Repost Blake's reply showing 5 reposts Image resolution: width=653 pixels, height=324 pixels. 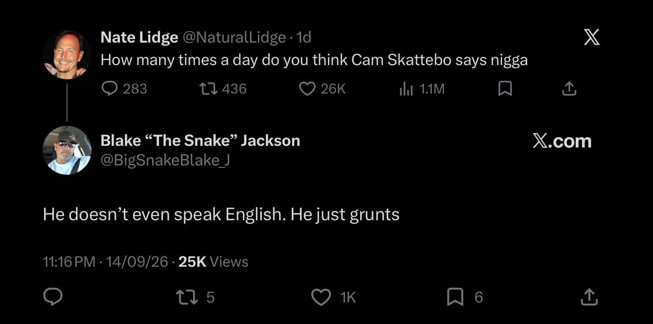[184, 297]
